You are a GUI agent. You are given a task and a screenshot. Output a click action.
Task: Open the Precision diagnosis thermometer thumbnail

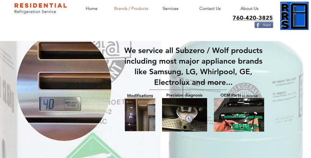click(x=184, y=115)
